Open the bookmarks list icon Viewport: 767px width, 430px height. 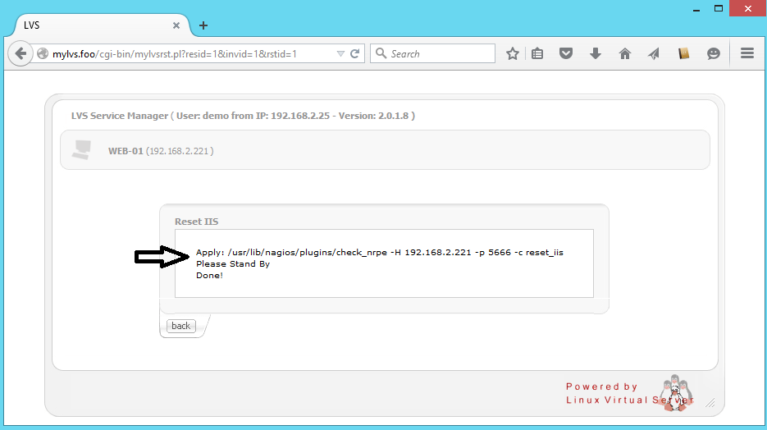[x=537, y=54]
